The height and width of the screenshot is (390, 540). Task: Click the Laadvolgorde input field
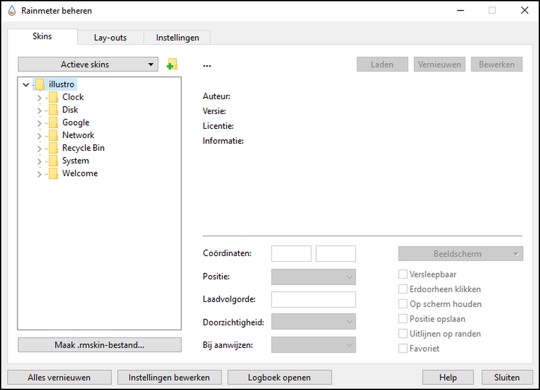(x=313, y=299)
